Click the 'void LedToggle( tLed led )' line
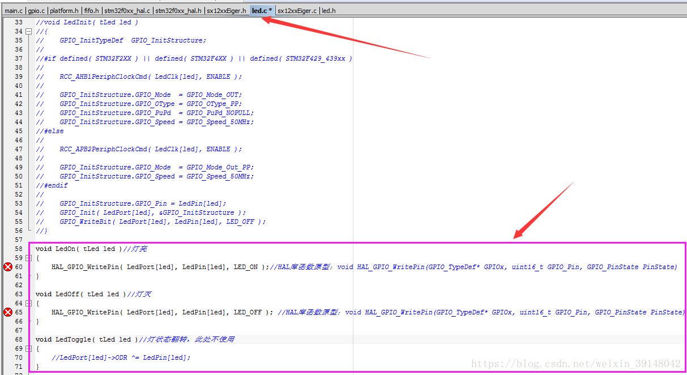This screenshot has width=687, height=375. 87,339
